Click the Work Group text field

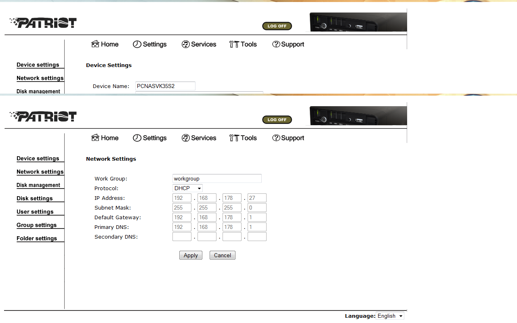pyautogui.click(x=217, y=178)
